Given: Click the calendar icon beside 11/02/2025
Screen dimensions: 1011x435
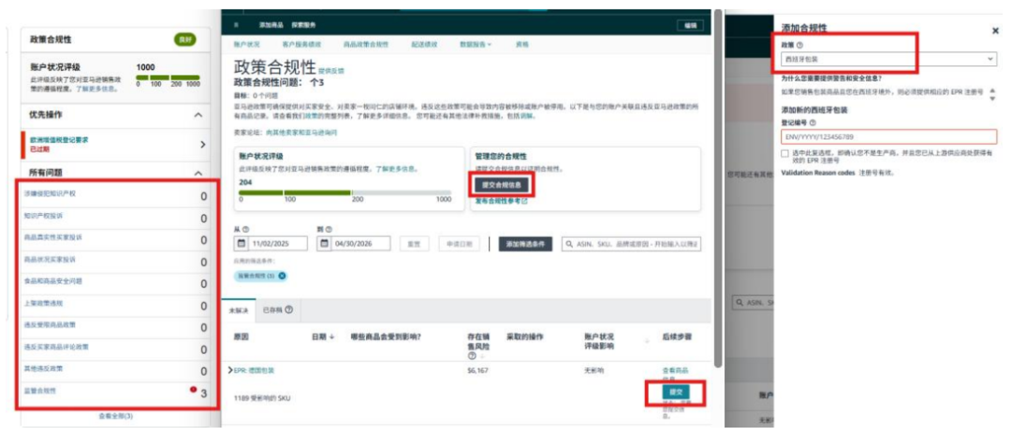Looking at the screenshot, I should (x=242, y=244).
